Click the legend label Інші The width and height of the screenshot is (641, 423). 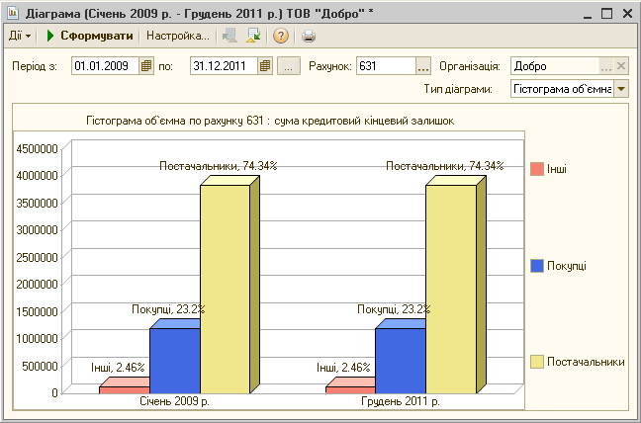[556, 169]
